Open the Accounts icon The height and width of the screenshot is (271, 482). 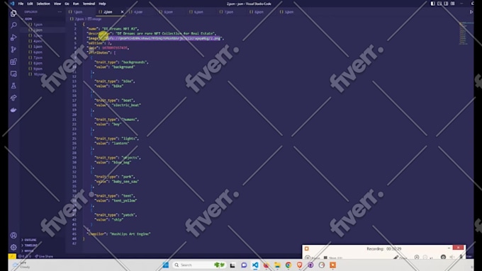pyautogui.click(x=13, y=236)
